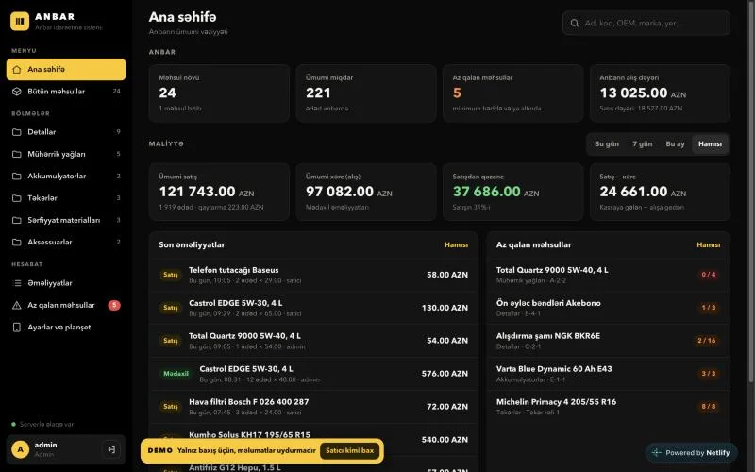Open Michelin Primacy 4 205/55 R16 row
This screenshot has height=472, width=755.
(608, 407)
